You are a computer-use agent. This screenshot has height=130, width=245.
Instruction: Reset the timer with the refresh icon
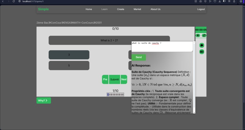click(x=204, y=35)
